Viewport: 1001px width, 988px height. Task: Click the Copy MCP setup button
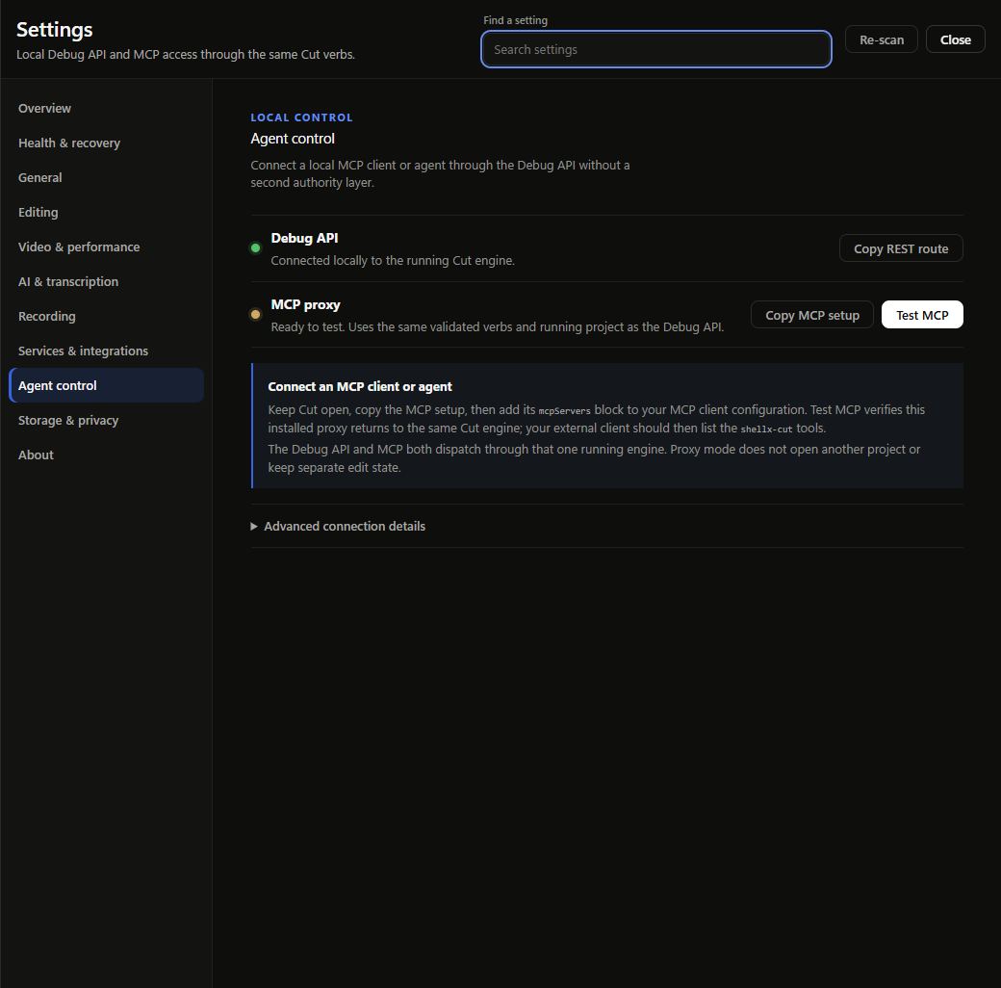click(x=811, y=315)
